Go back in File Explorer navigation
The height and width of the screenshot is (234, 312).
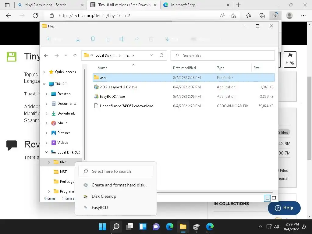click(46, 55)
